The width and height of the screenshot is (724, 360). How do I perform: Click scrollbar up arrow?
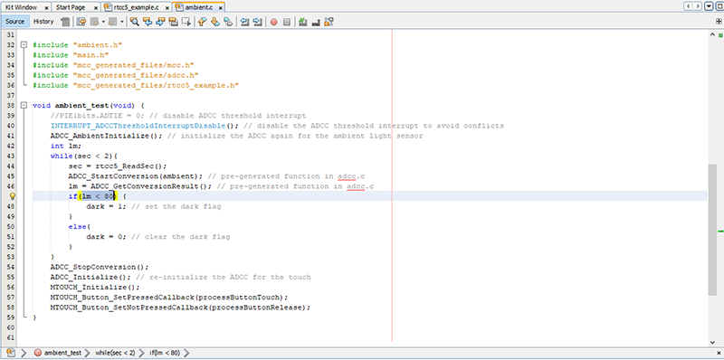click(x=711, y=35)
